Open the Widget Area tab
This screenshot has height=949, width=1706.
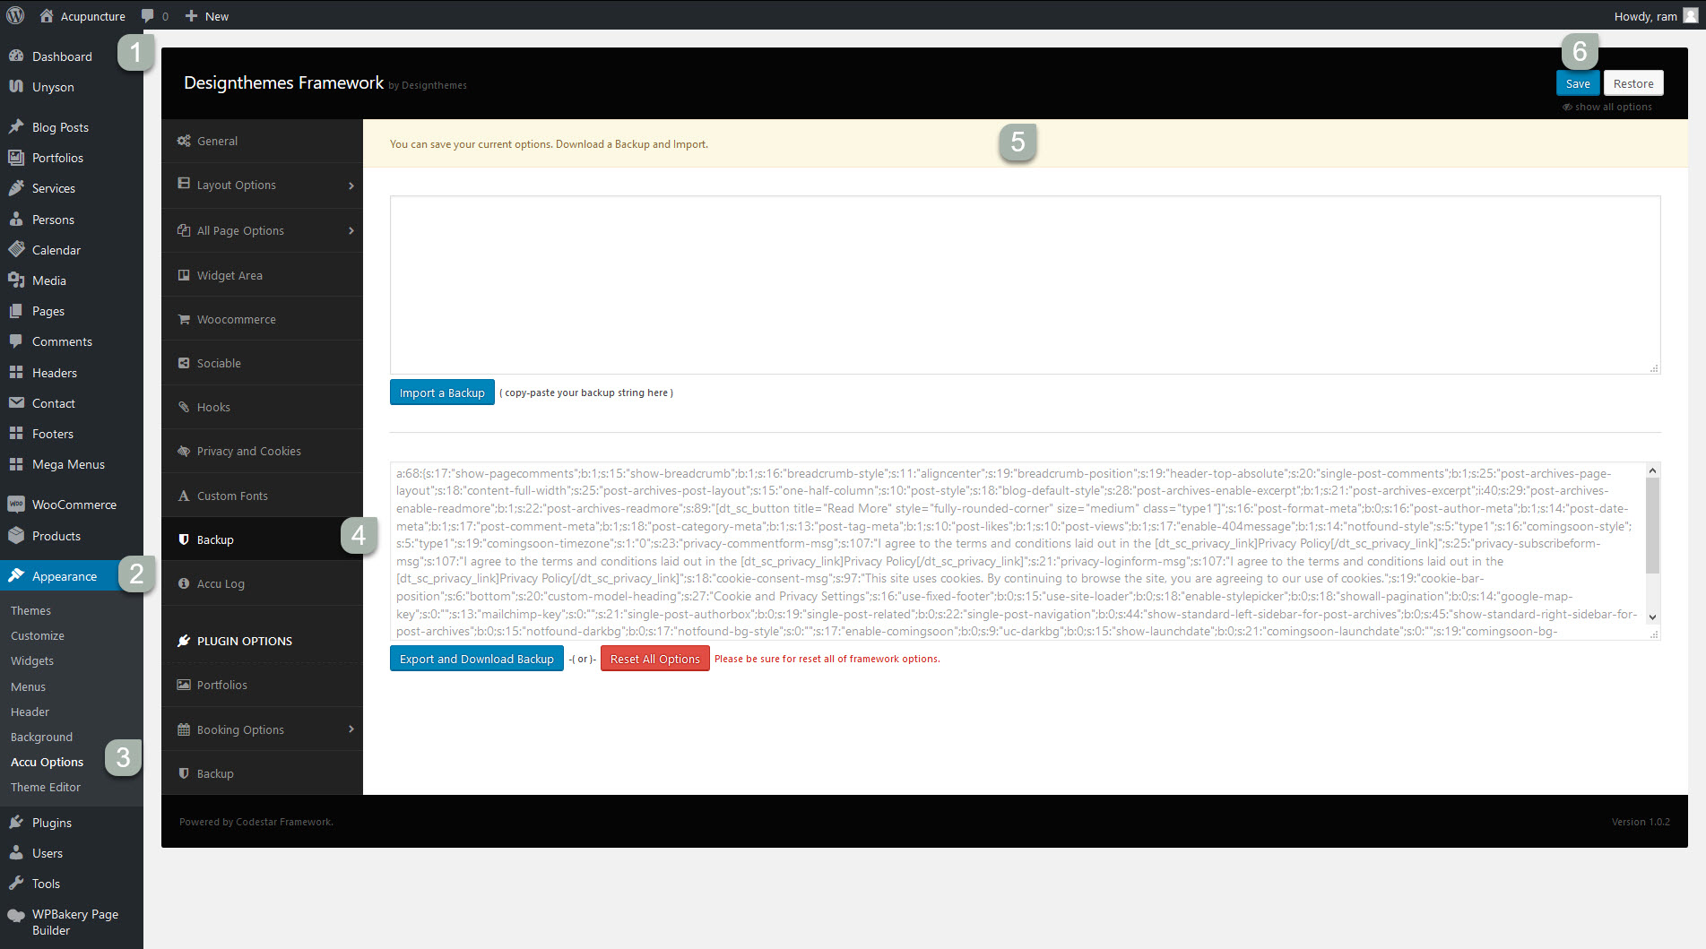click(x=262, y=275)
